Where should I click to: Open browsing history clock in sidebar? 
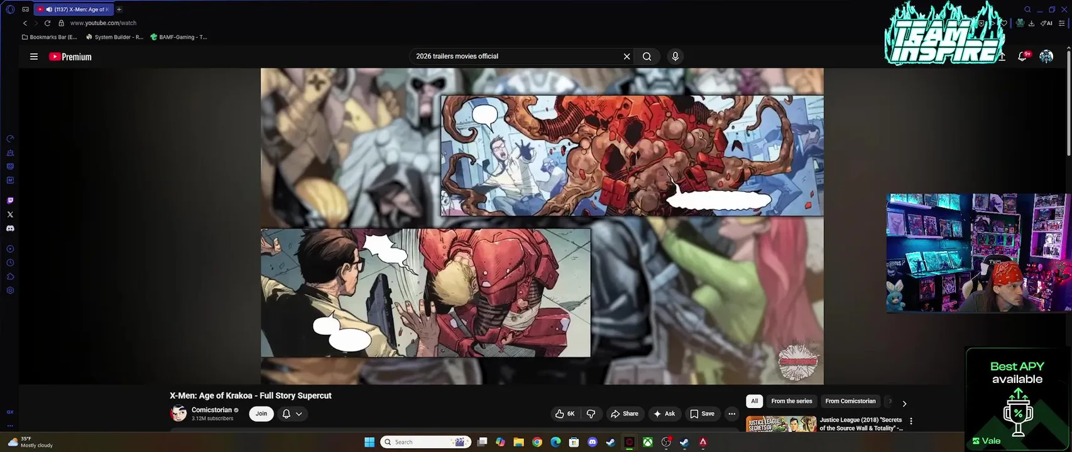click(x=10, y=263)
